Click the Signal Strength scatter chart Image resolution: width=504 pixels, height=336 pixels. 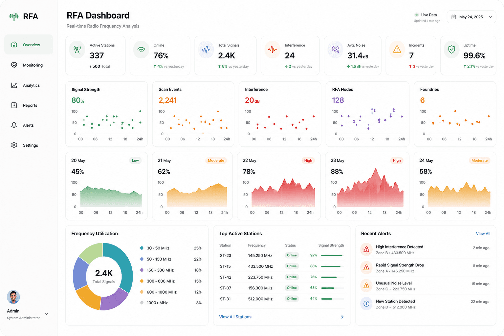point(110,122)
